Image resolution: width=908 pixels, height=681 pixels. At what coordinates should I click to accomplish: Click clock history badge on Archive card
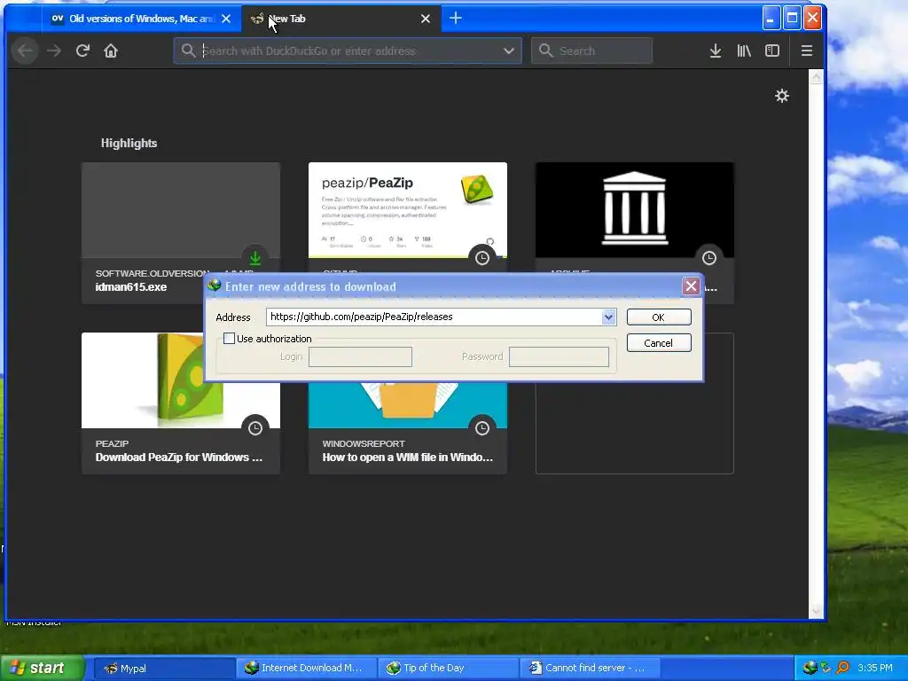[709, 258]
